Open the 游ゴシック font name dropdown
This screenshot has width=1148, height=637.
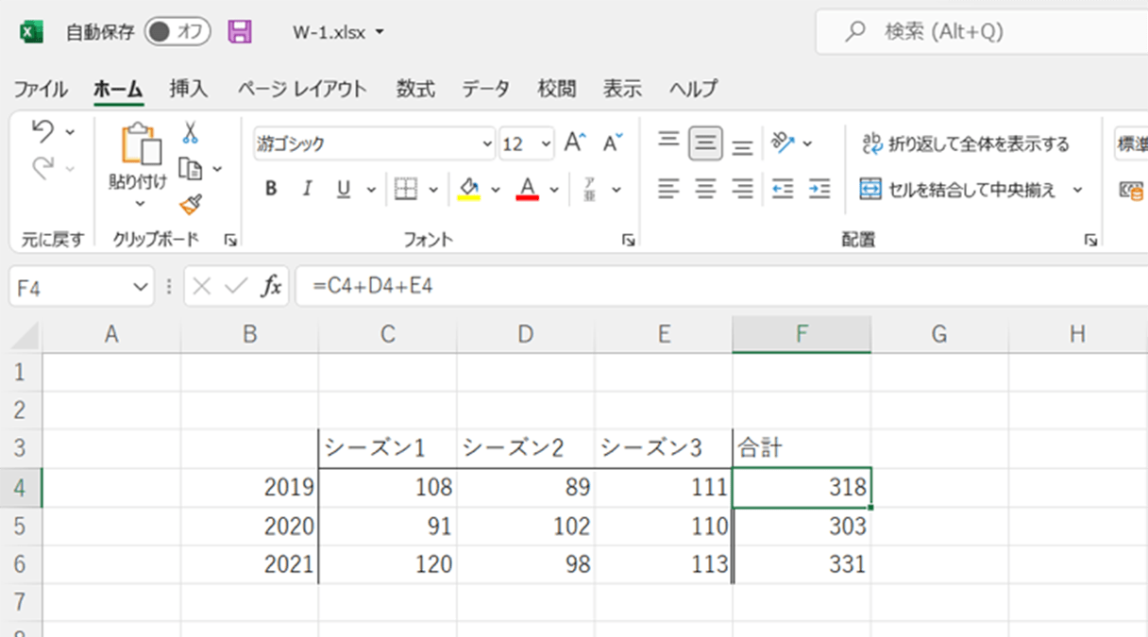[487, 144]
